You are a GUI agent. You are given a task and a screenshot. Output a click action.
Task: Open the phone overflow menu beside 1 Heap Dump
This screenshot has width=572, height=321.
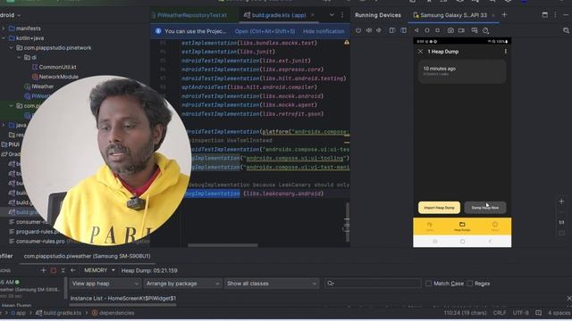point(505,52)
